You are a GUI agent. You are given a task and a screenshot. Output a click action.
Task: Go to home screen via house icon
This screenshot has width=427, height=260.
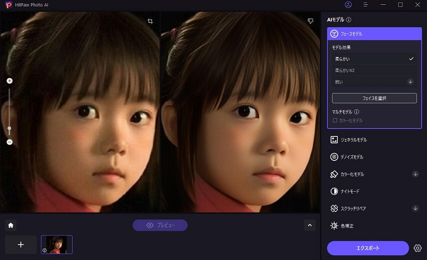click(11, 225)
